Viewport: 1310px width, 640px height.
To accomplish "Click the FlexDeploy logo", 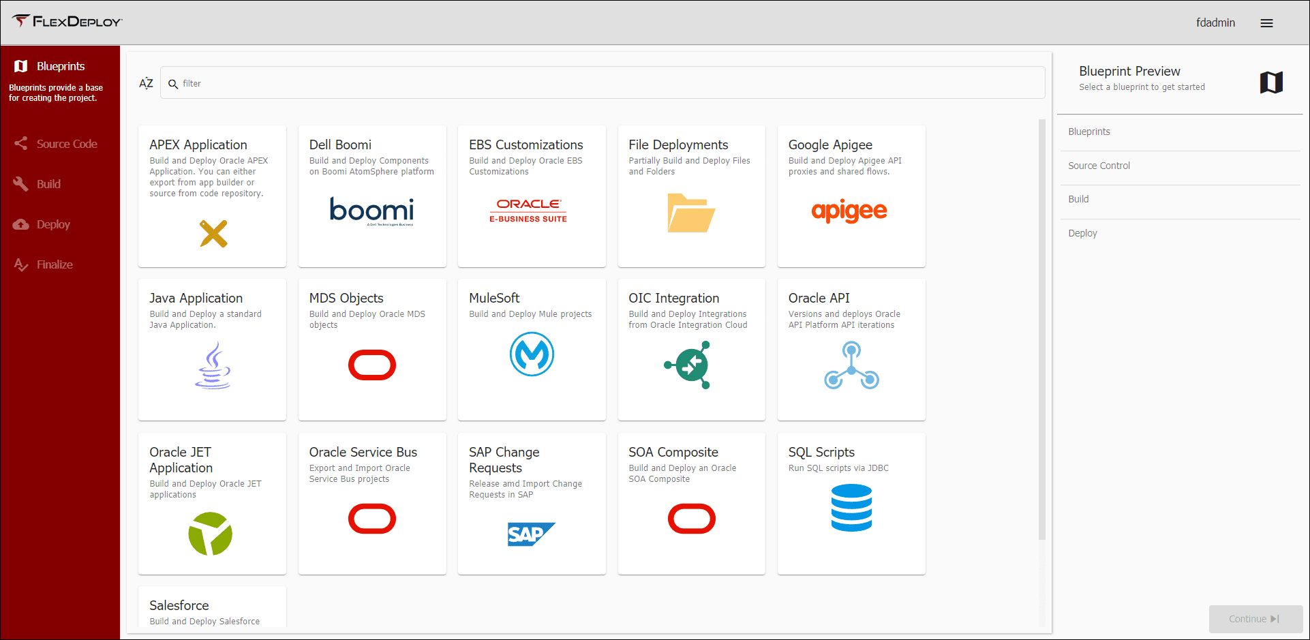I will [x=67, y=21].
